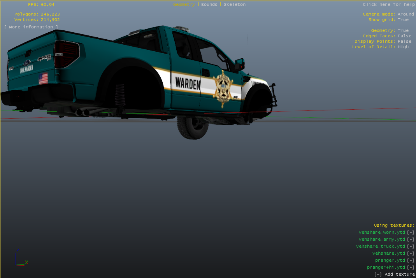The image size is (416, 278).
Task: Click the XYZ axis gizmo
Action: coord(21,257)
